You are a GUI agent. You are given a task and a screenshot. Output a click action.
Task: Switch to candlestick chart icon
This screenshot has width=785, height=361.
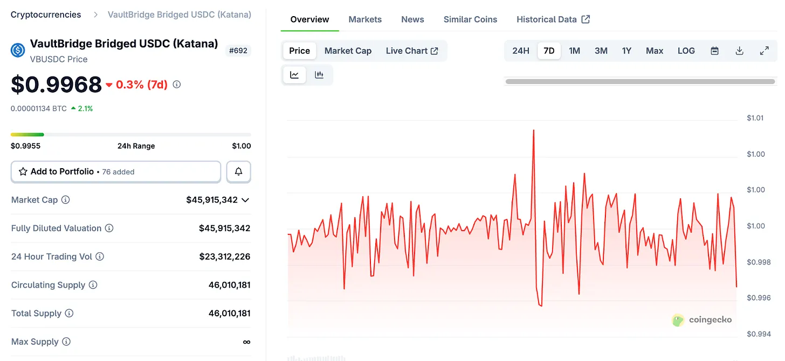pos(319,75)
